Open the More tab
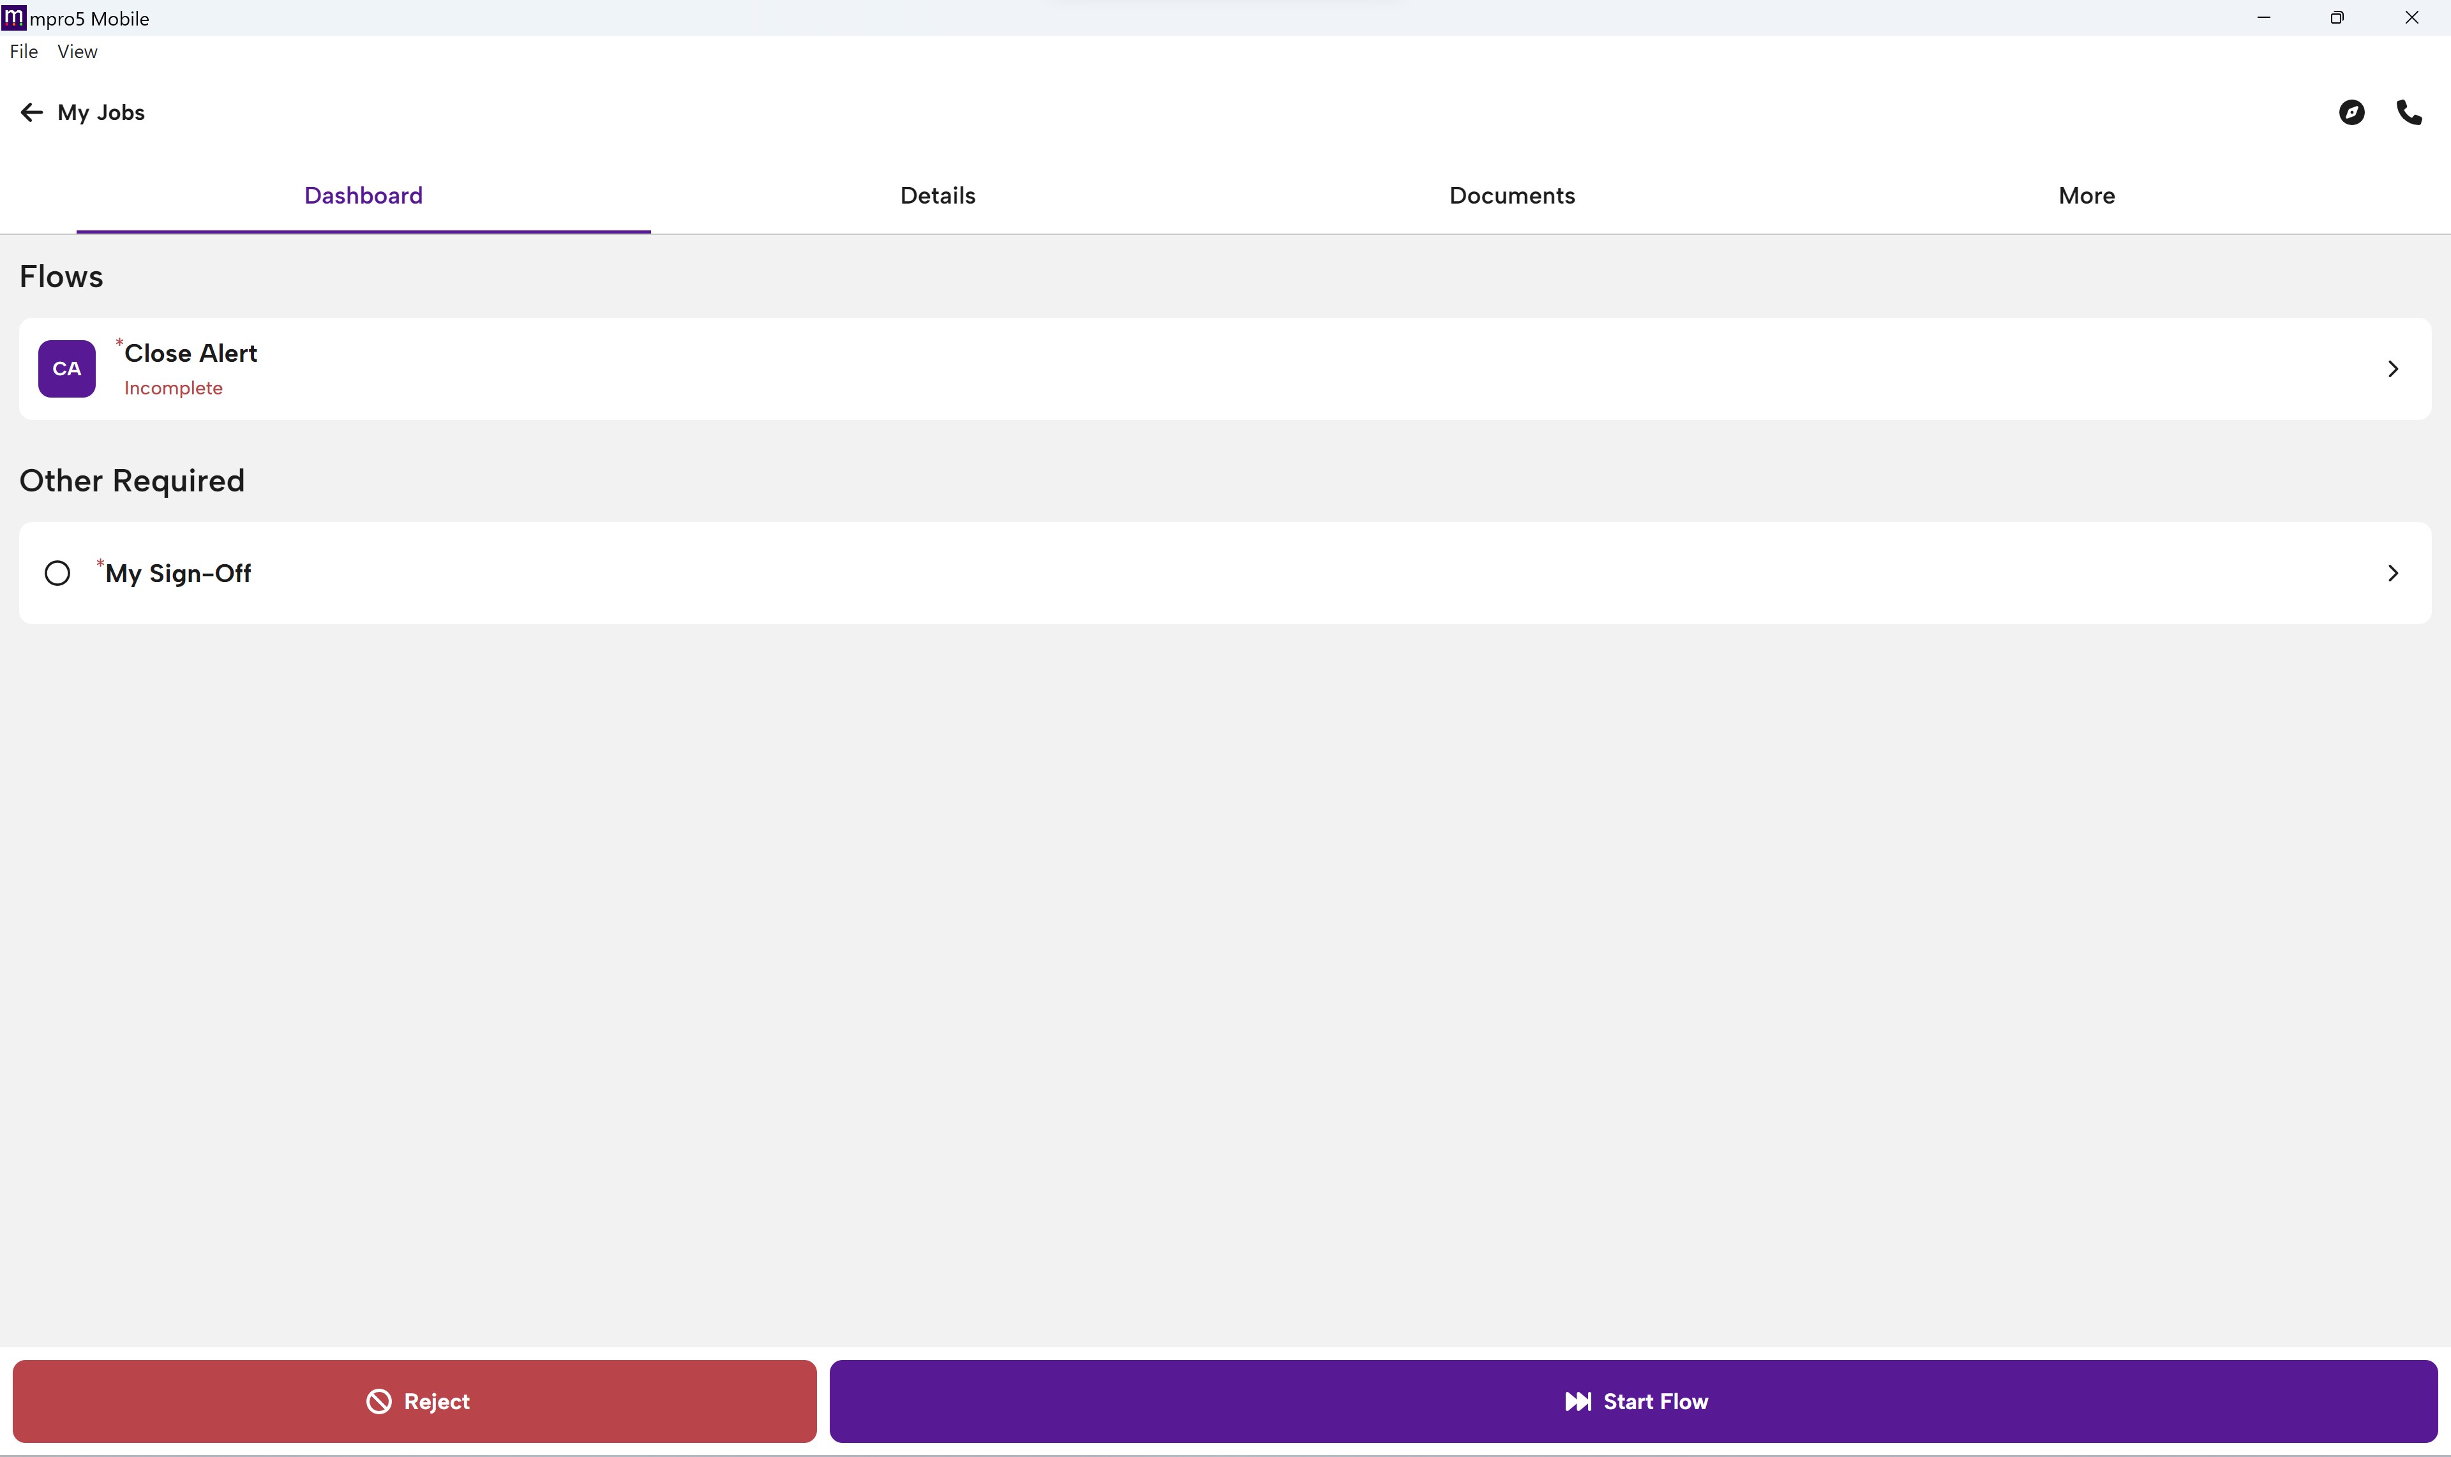 coord(2086,195)
